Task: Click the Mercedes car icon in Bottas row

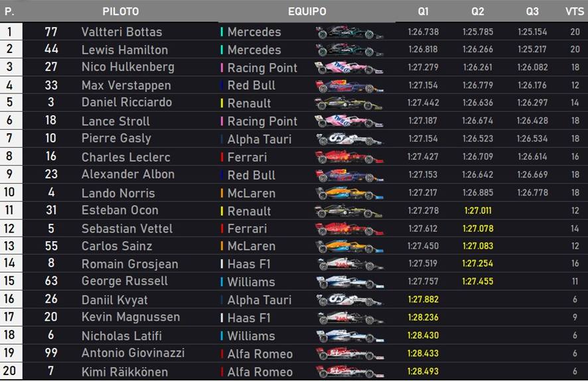Action: pyautogui.click(x=350, y=32)
